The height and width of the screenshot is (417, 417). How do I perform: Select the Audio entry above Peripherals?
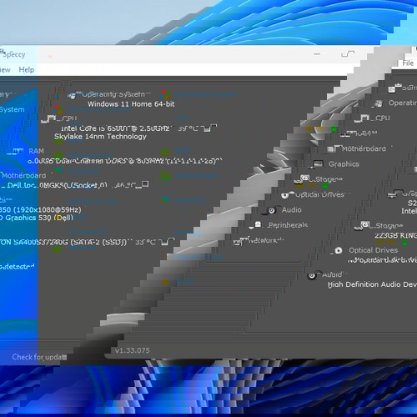[292, 210]
